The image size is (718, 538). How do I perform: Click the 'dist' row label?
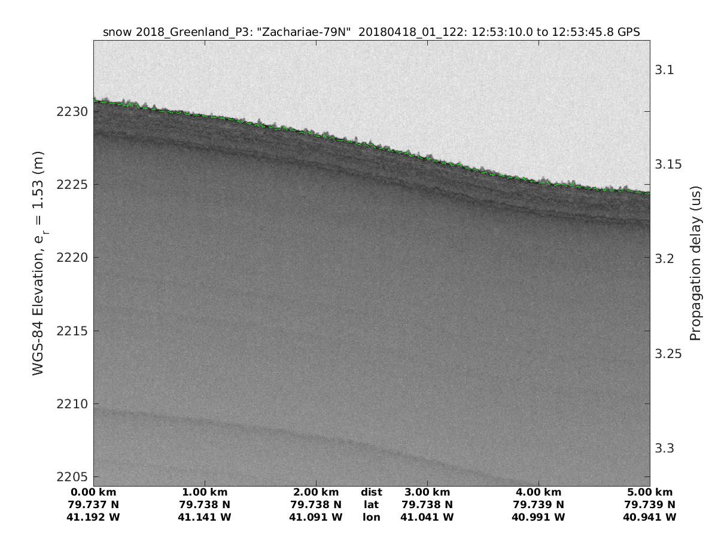point(372,493)
